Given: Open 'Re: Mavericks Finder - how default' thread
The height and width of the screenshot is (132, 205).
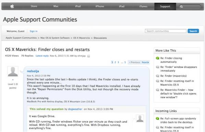Looking at the screenshot, I should click(x=178, y=93).
